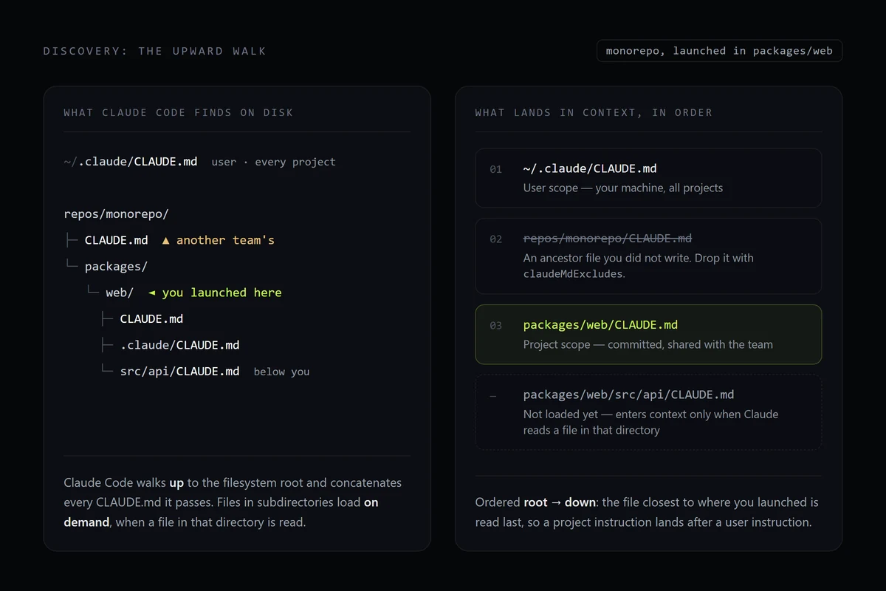The width and height of the screenshot is (886, 591).
Task: Click the bold 'root → down' text
Action: [x=560, y=502]
